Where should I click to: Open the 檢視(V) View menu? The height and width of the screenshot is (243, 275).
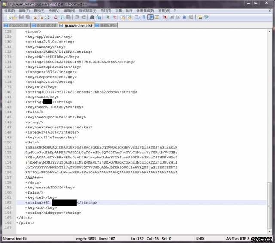coord(54,11)
